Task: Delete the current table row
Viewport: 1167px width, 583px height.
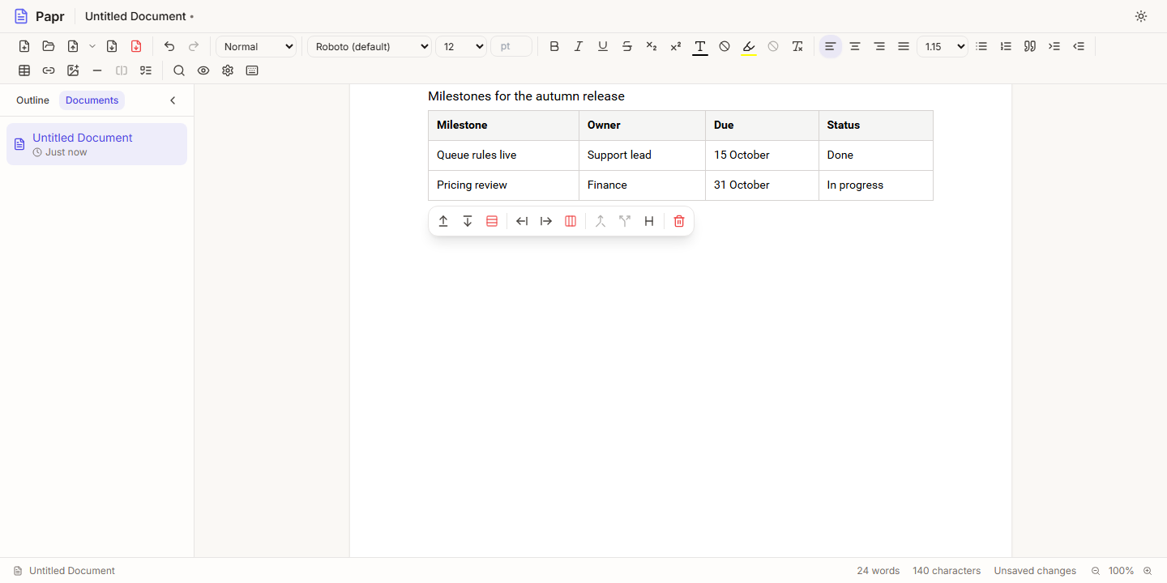Action: 492,221
